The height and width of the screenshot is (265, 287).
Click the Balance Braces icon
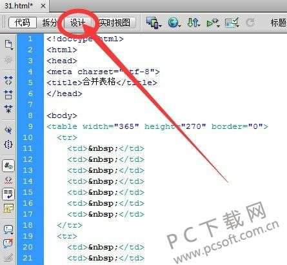click(8, 144)
